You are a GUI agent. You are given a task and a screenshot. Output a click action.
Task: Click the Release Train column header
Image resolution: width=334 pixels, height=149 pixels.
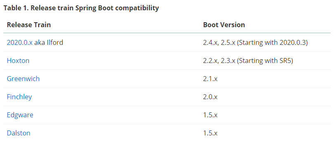(x=29, y=25)
